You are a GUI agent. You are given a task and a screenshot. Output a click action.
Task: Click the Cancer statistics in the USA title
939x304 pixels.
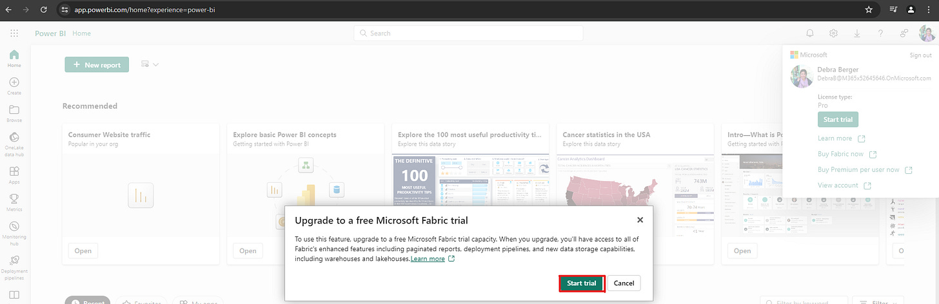tap(606, 135)
